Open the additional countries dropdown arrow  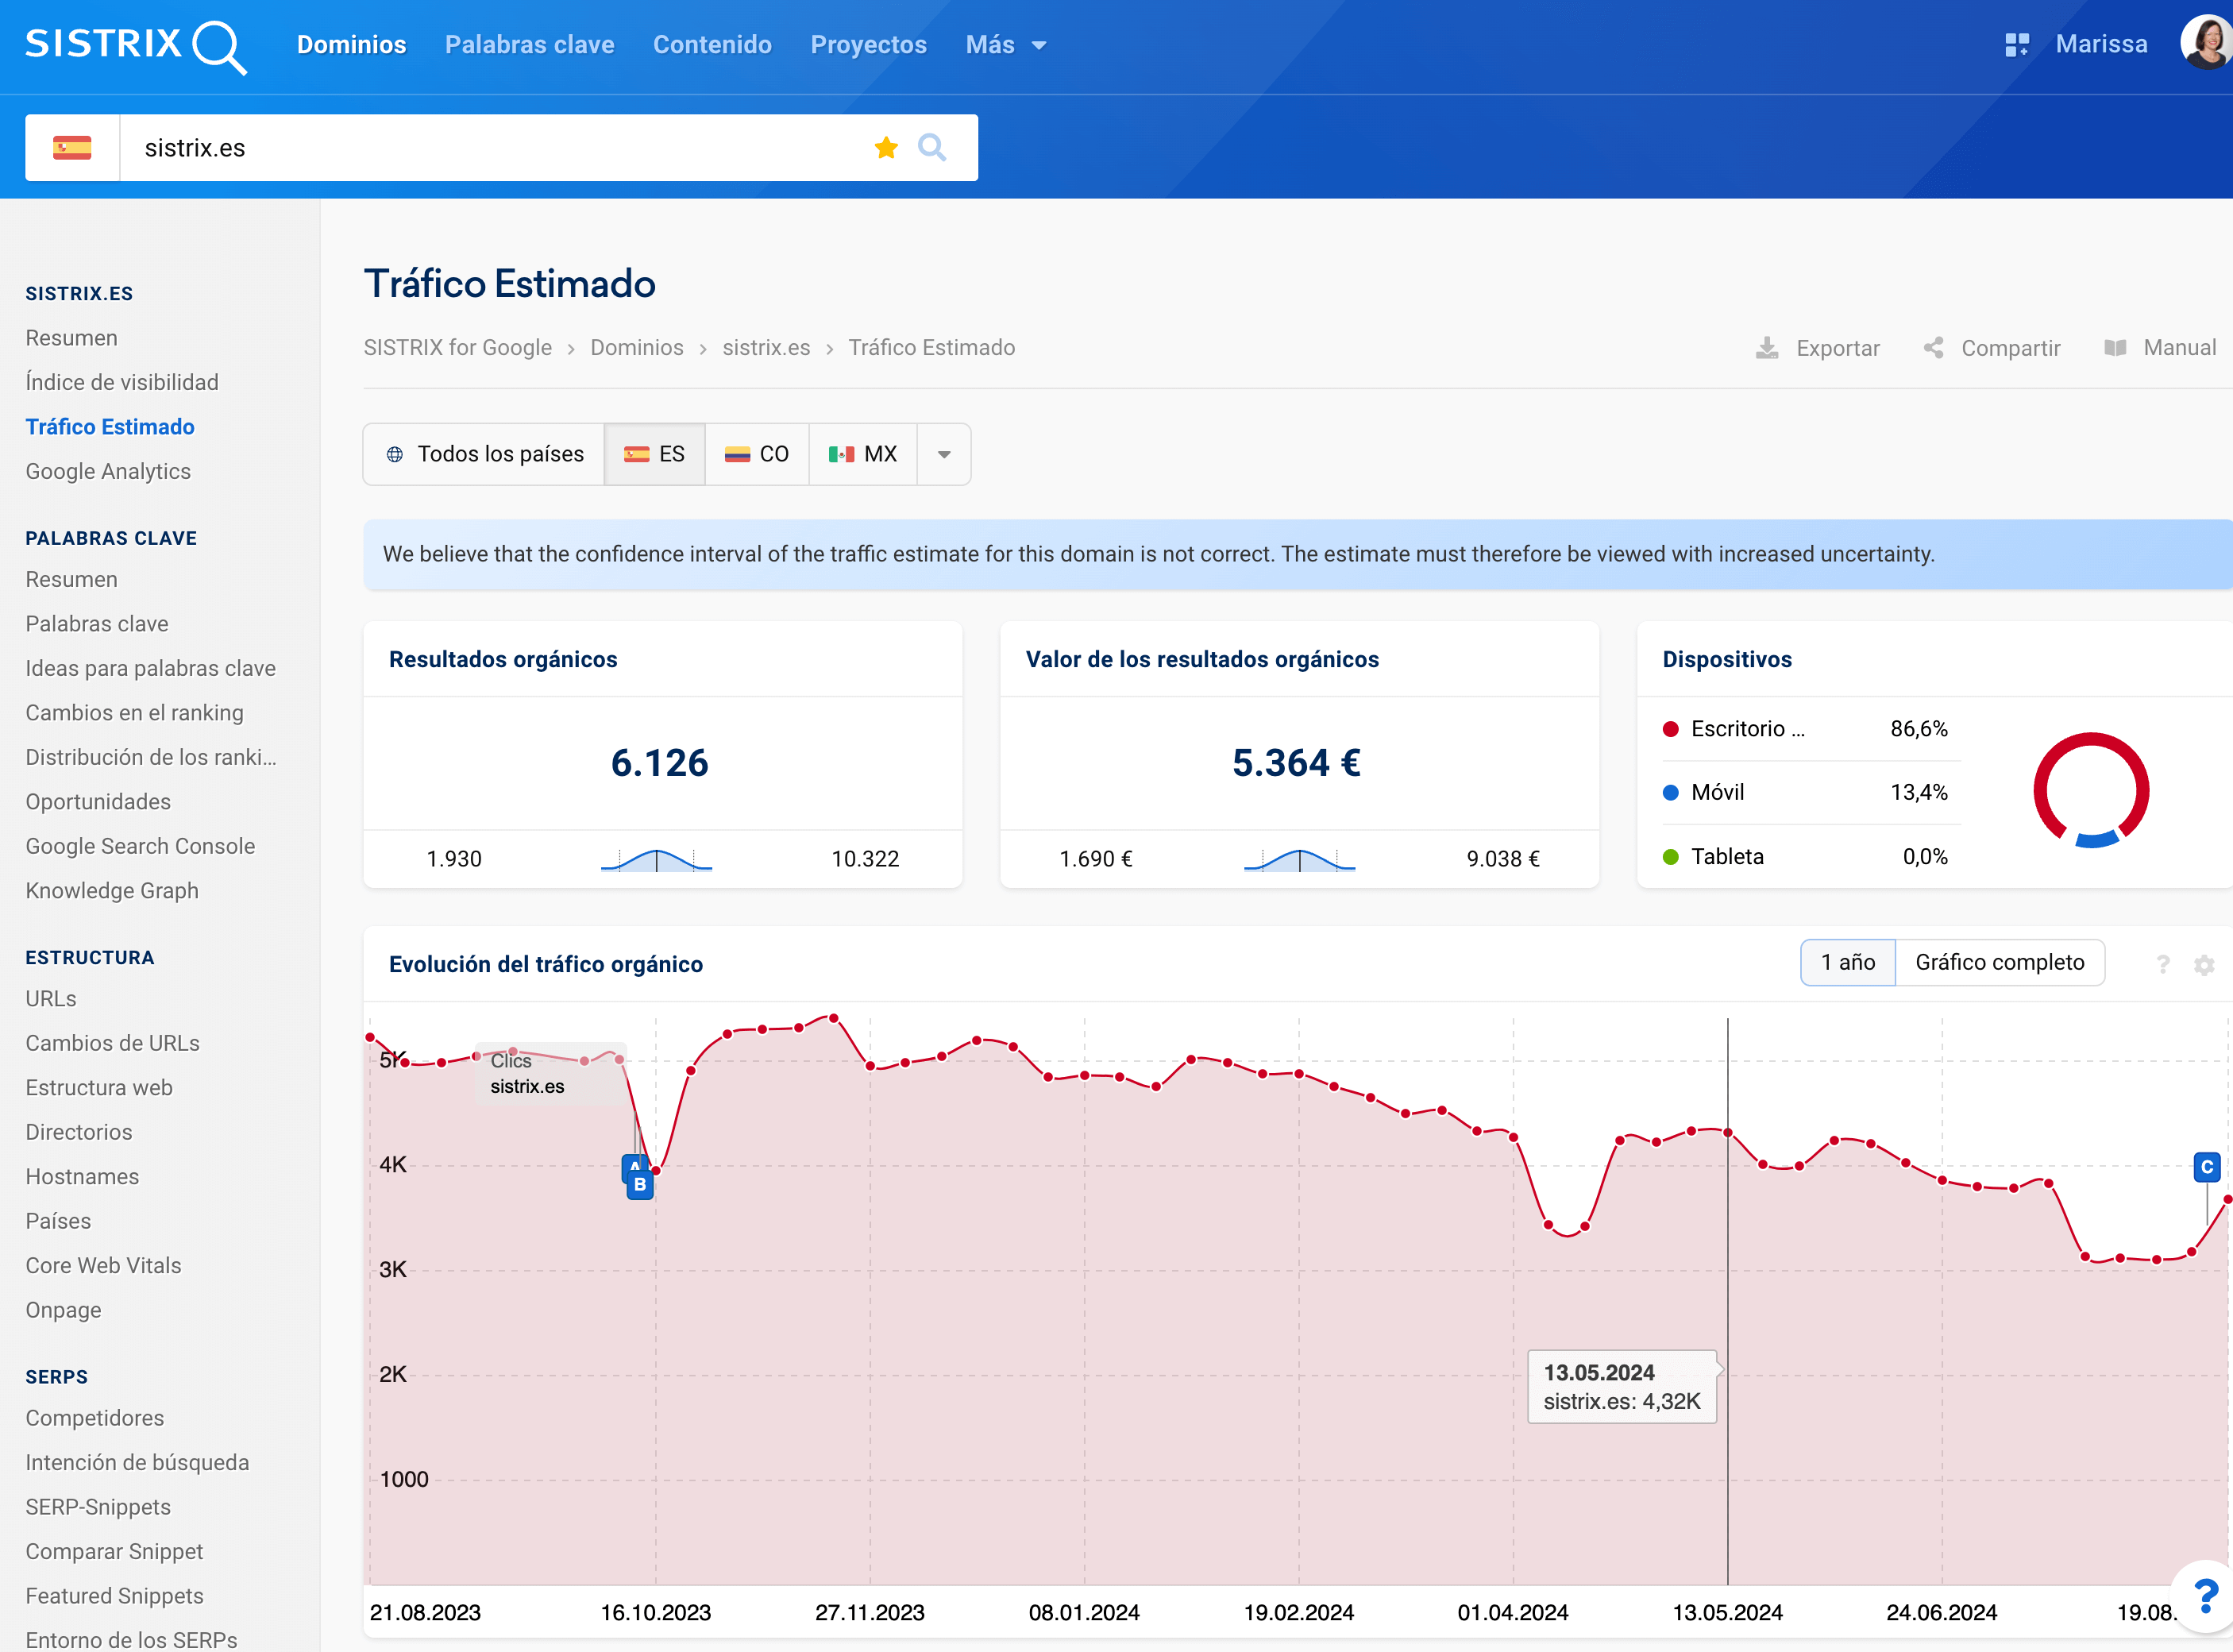coord(943,454)
